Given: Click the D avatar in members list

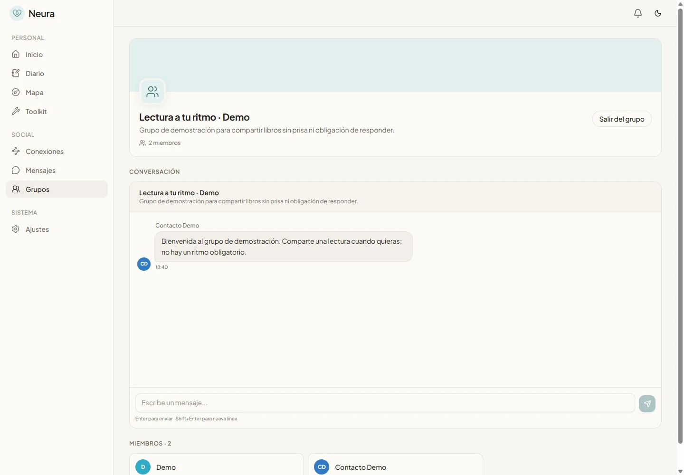Looking at the screenshot, I should [143, 467].
